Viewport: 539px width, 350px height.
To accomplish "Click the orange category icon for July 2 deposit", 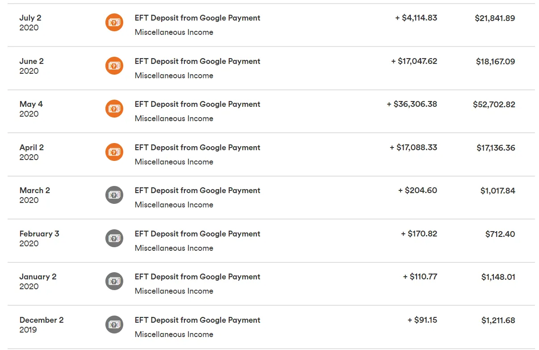I will pos(114,22).
